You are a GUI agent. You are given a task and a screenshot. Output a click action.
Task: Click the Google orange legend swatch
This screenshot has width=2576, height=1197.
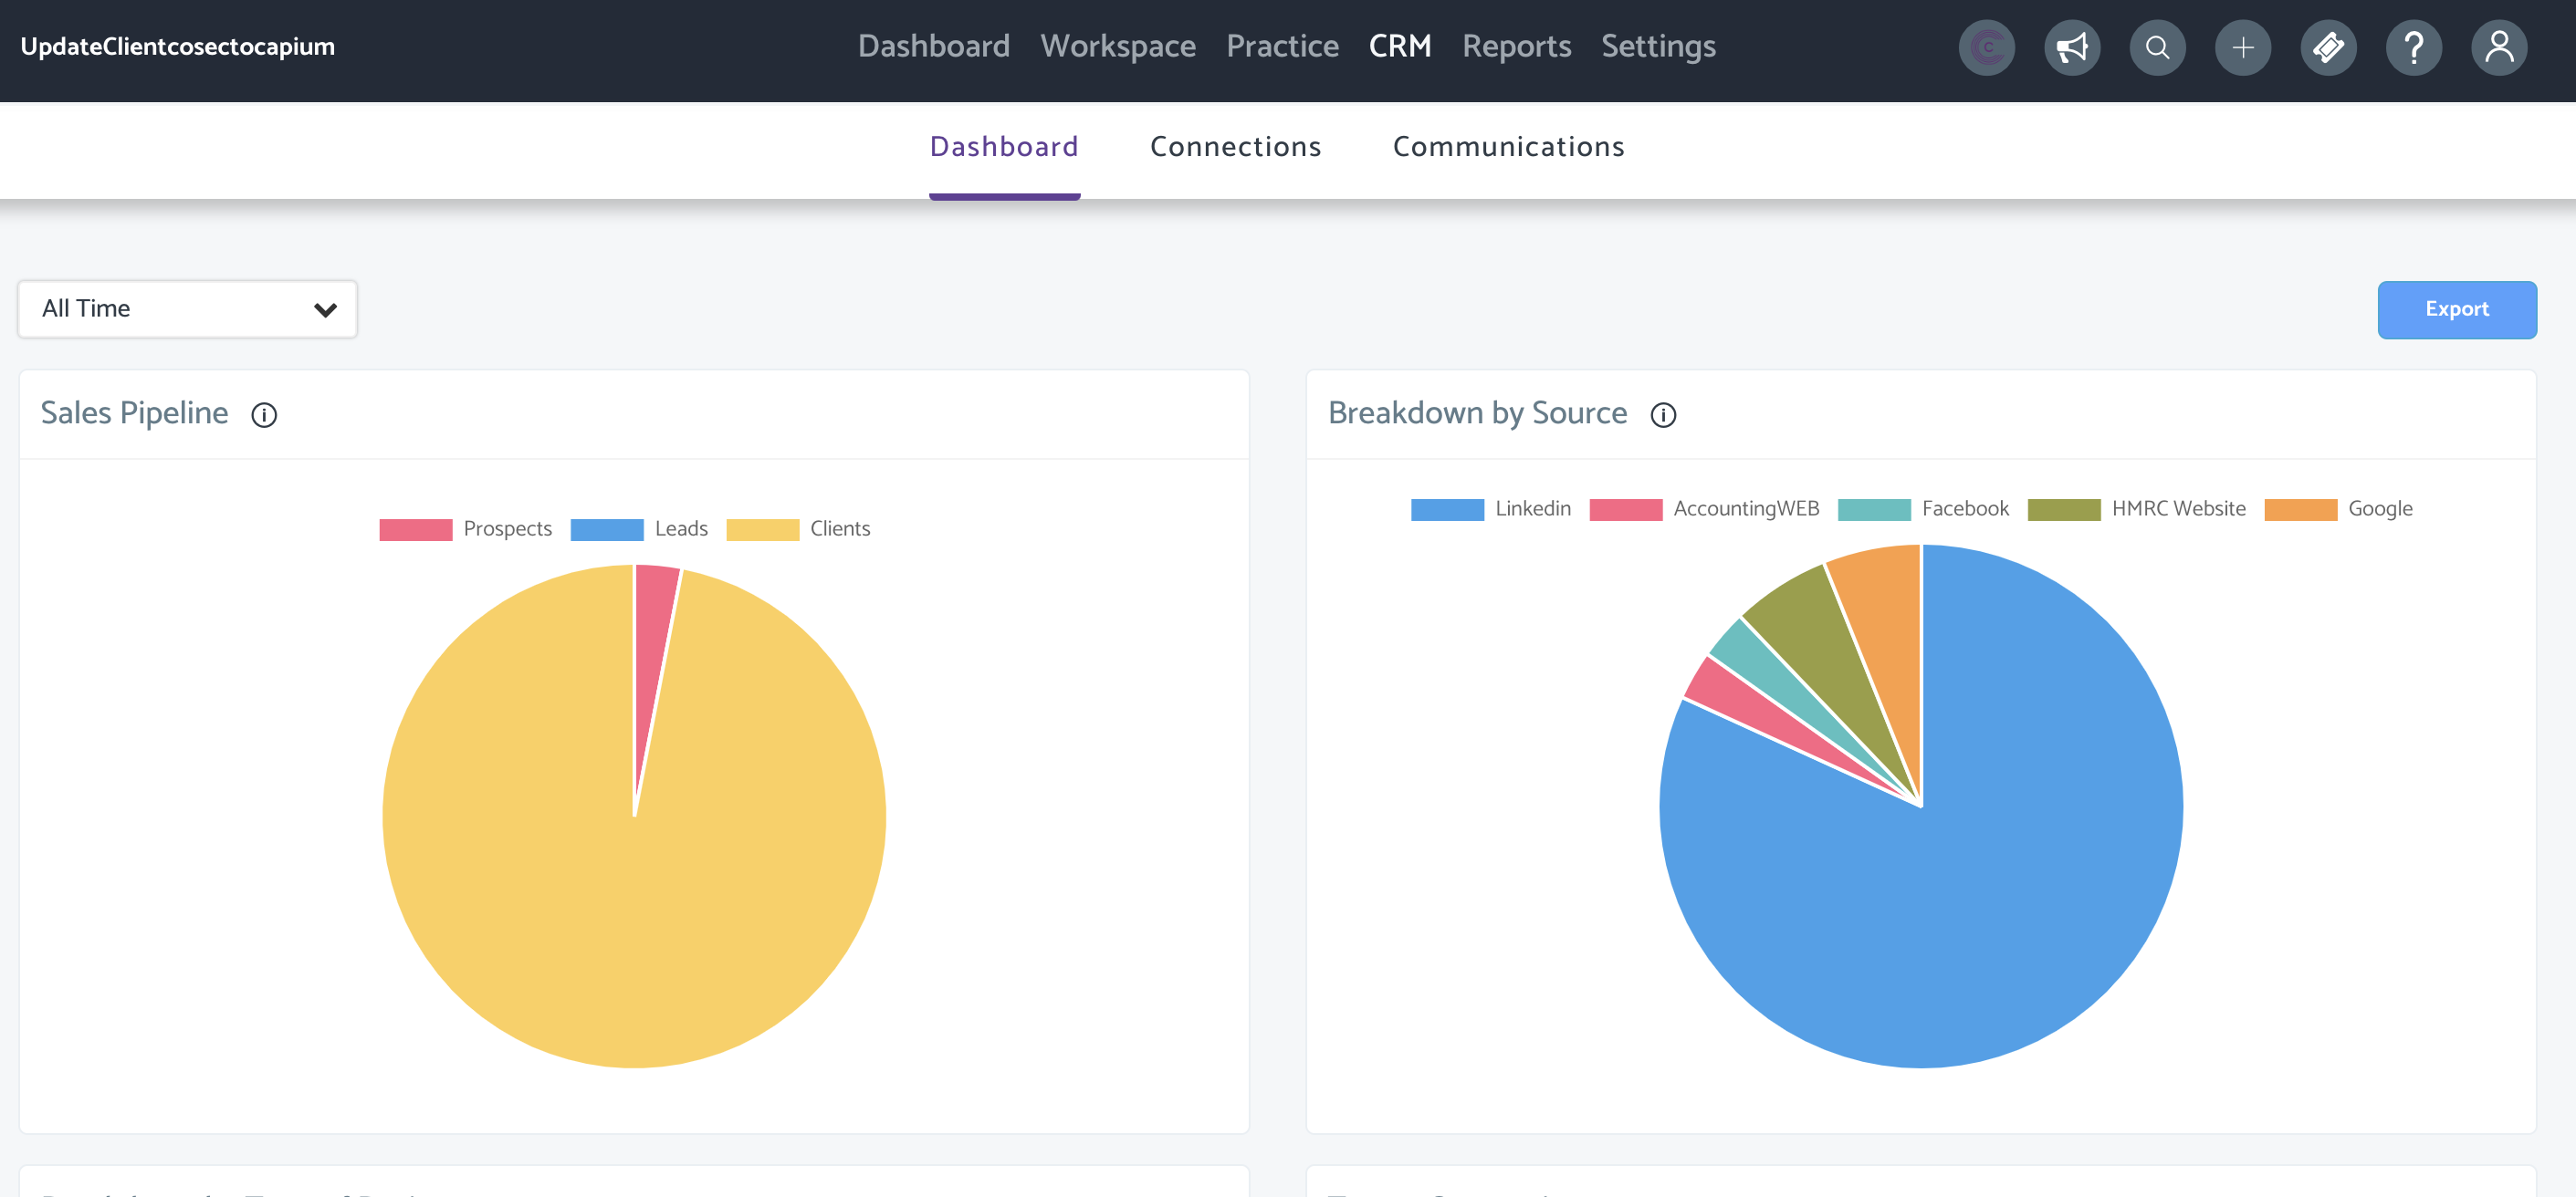pos(2300,510)
